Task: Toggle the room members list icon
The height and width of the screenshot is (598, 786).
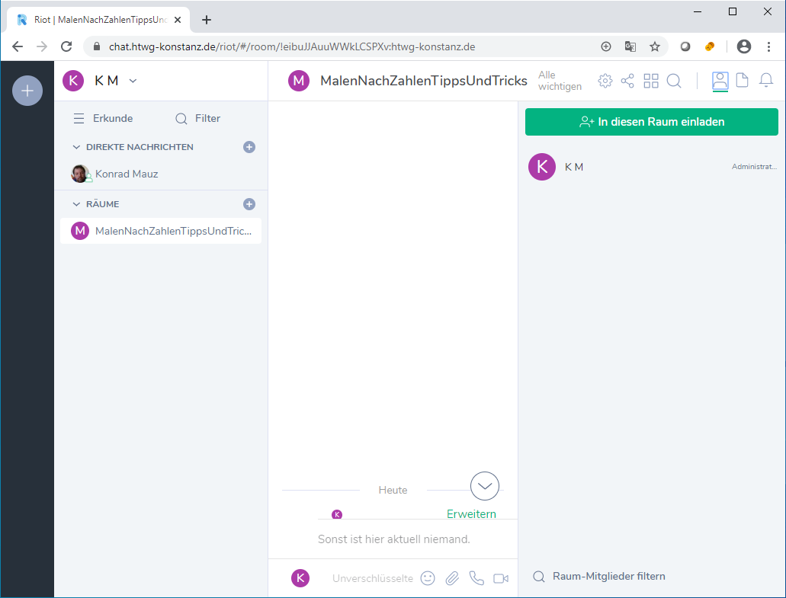Action: [720, 81]
